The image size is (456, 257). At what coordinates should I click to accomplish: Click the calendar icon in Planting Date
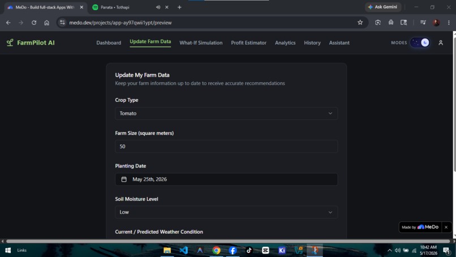point(124,179)
